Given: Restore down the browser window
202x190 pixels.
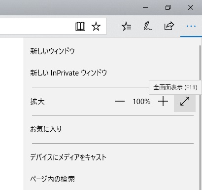Looking at the screenshot, I should (168, 7).
